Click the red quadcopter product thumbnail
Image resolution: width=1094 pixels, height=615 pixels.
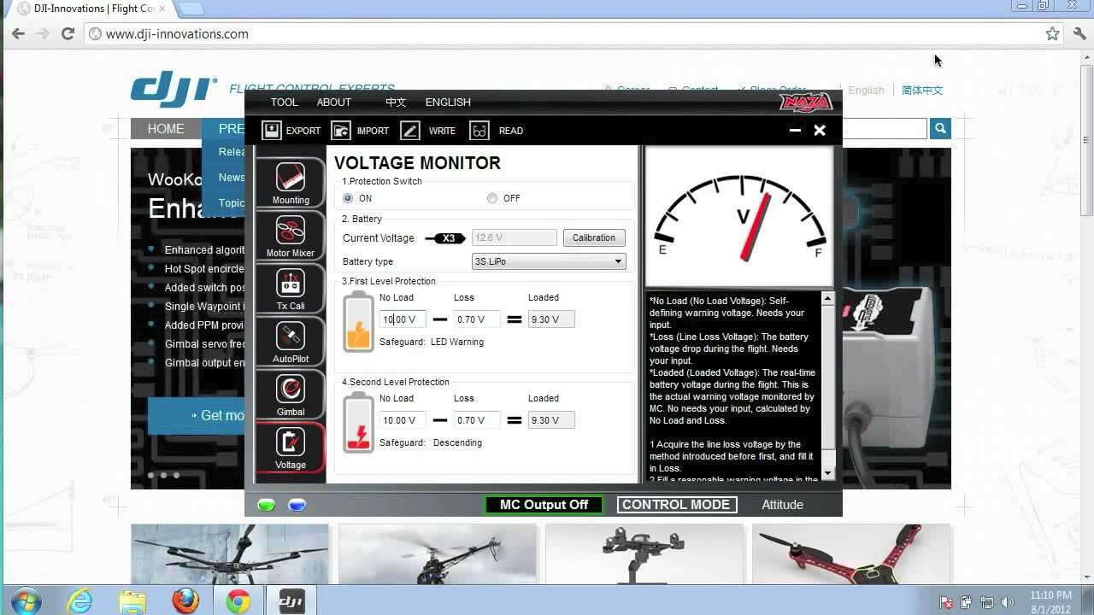(851, 554)
